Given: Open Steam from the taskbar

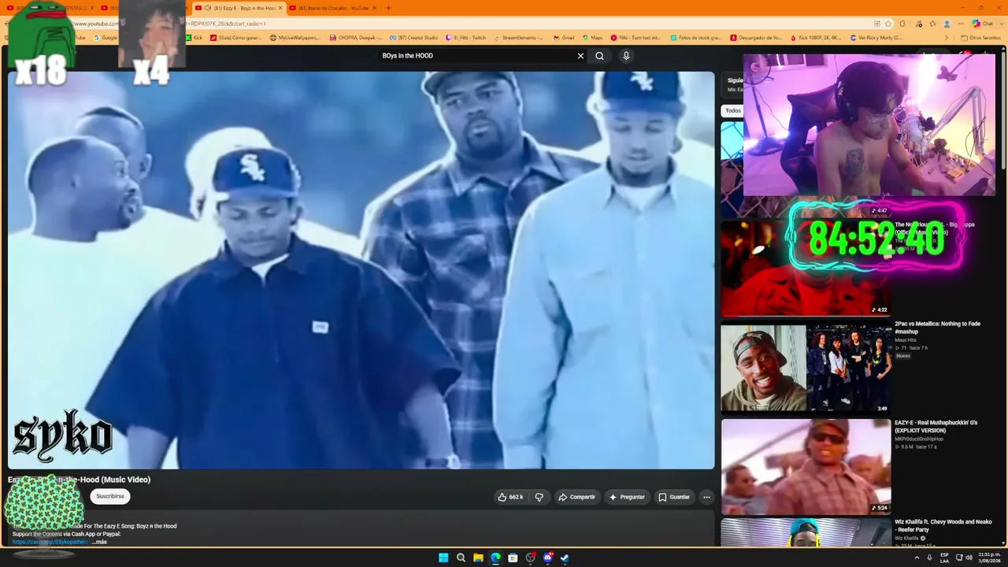Looking at the screenshot, I should coord(565,558).
